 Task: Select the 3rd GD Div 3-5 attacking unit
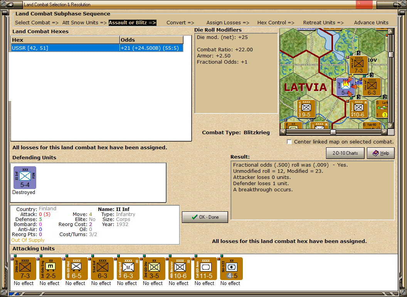[x=154, y=269]
